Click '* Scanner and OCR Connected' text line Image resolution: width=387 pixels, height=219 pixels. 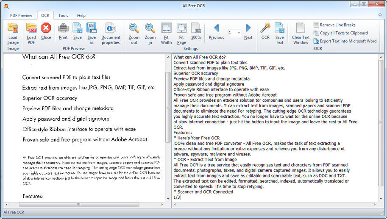point(203,192)
